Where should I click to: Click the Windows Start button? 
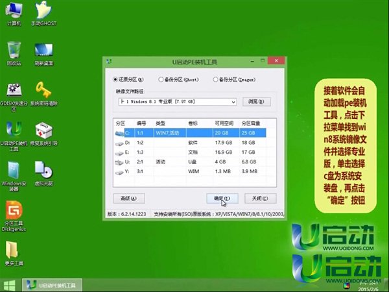point(10,286)
